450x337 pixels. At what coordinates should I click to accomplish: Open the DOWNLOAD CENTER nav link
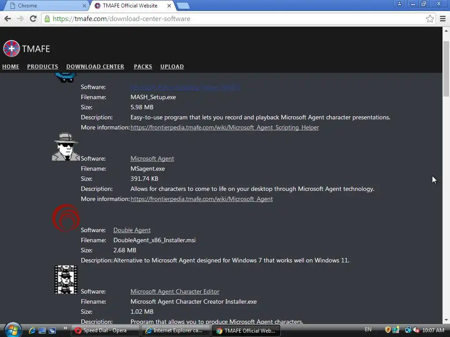(x=95, y=67)
